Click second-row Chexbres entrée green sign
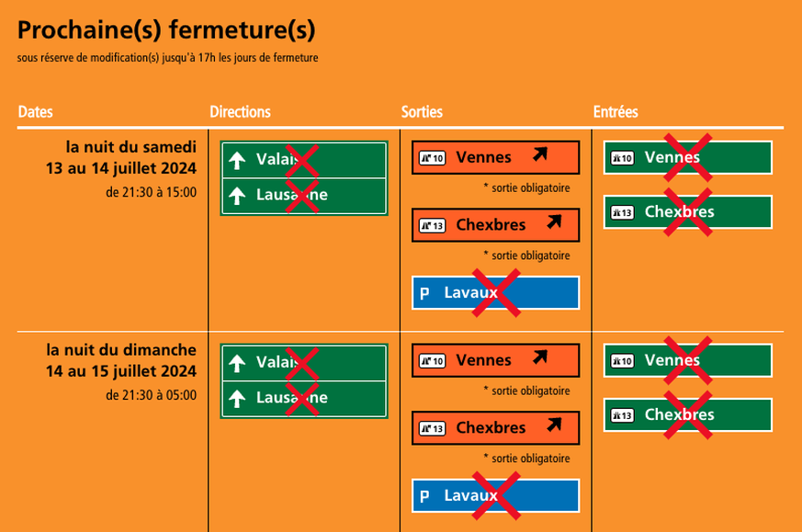The image size is (802, 532). tap(687, 415)
